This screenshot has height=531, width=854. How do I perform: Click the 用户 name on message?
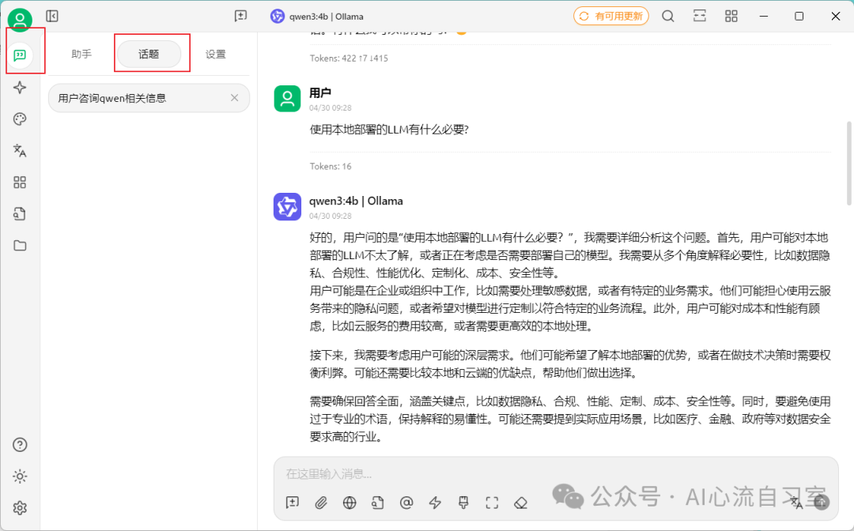click(x=320, y=93)
